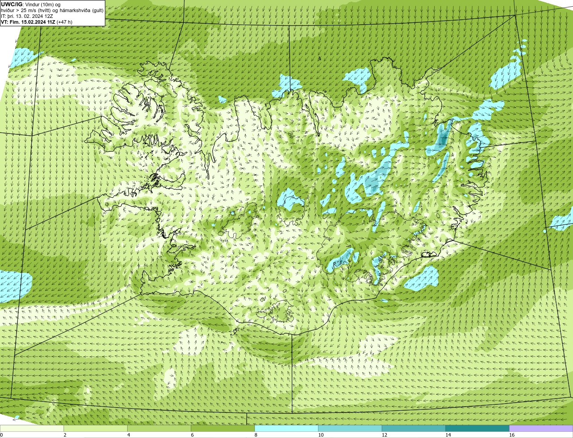This screenshot has height=438, width=573.
Task: Select the 2–4 m/s legend color segment
Action: tap(96, 429)
